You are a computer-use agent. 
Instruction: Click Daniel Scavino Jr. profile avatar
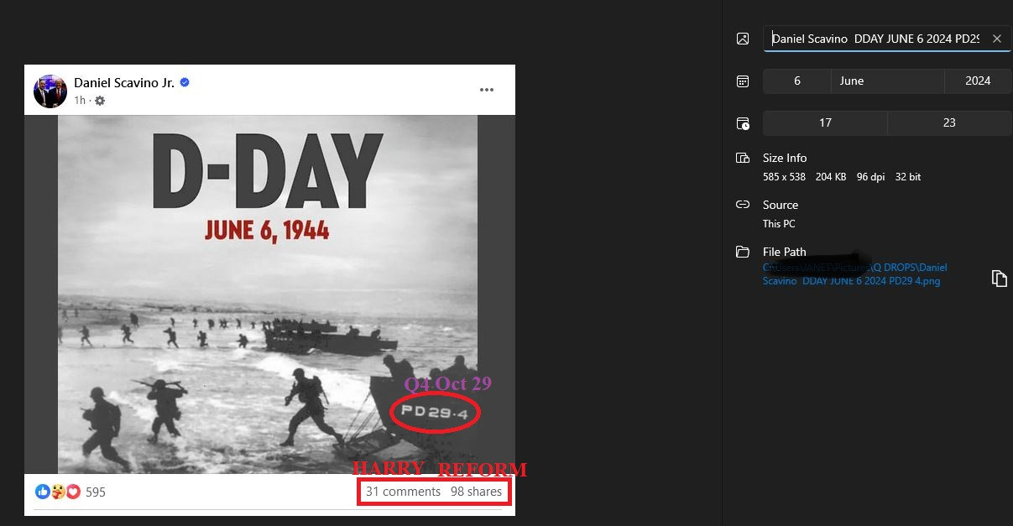click(x=50, y=91)
